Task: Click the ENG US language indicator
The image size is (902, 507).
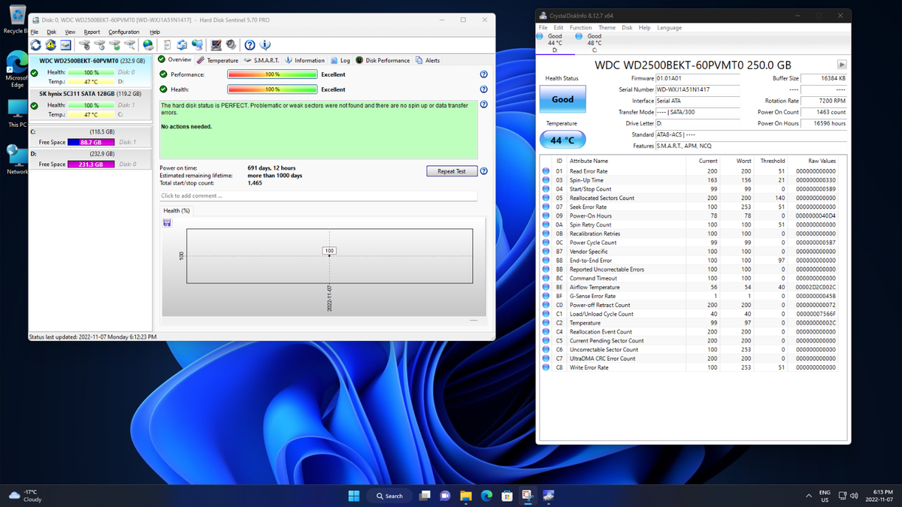Action: click(825, 496)
